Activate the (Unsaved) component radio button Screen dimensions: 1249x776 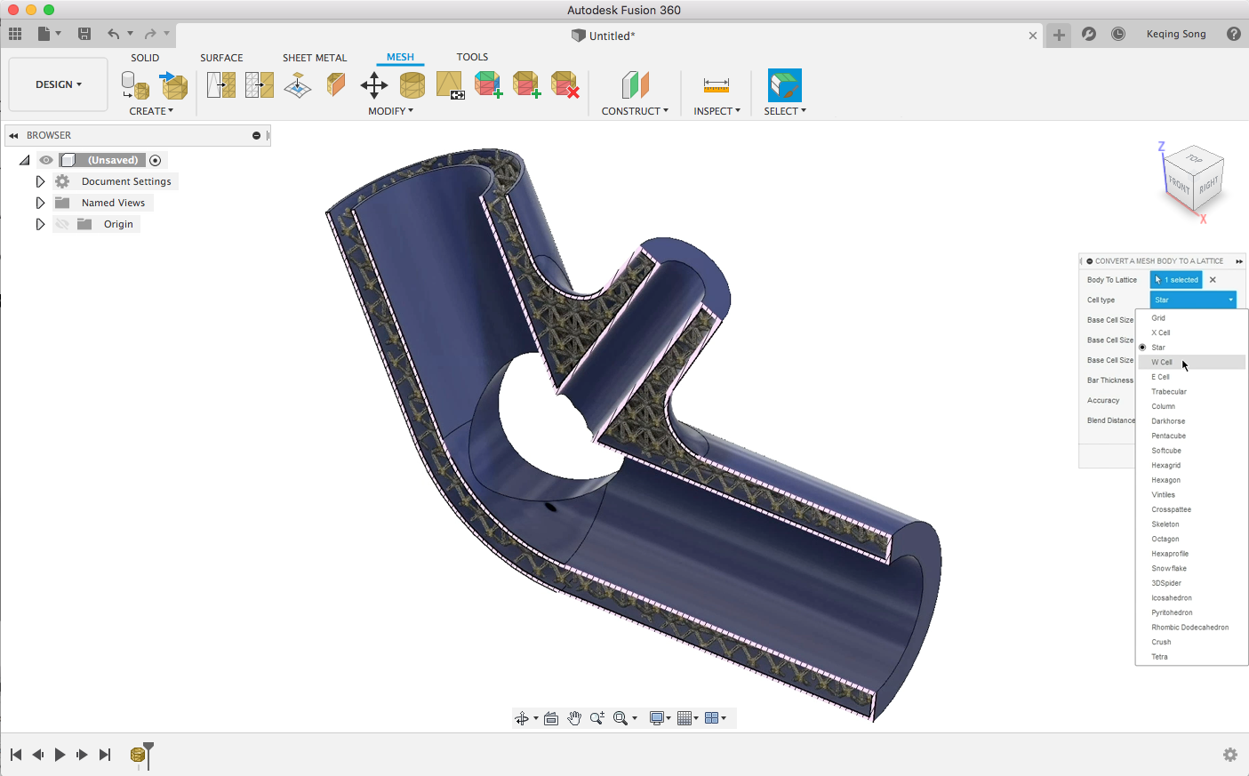pyautogui.click(x=156, y=160)
